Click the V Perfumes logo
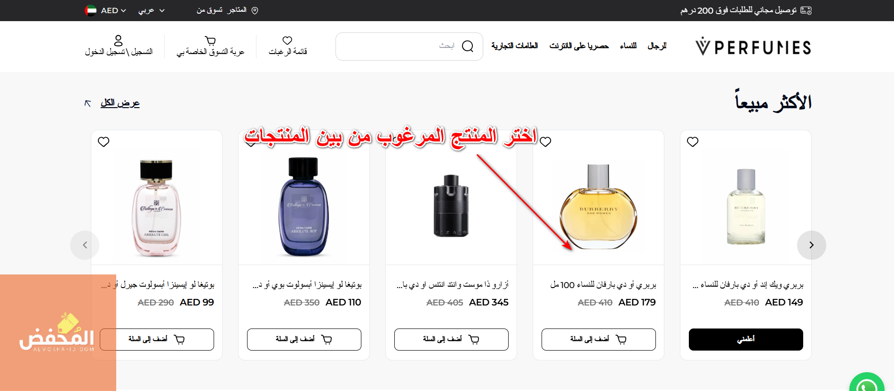The width and height of the screenshot is (894, 391). pyautogui.click(x=753, y=47)
